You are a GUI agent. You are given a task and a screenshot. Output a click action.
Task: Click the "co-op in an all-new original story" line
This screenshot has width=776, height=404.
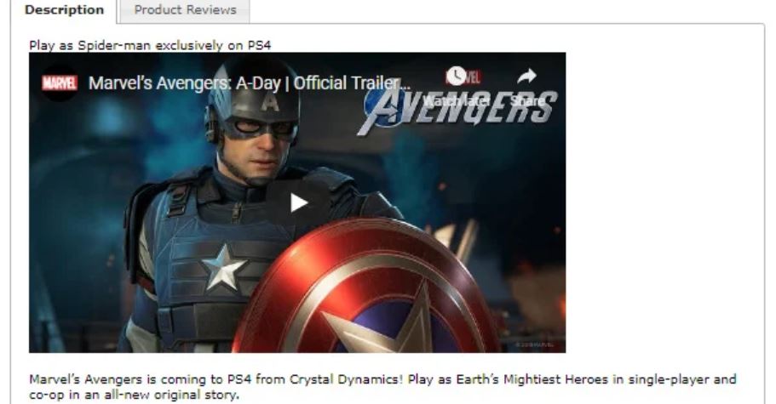coord(134,395)
